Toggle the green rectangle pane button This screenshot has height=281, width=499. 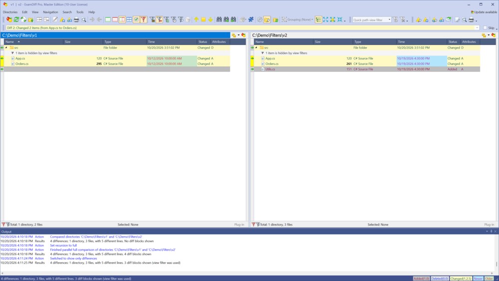(x=108, y=20)
